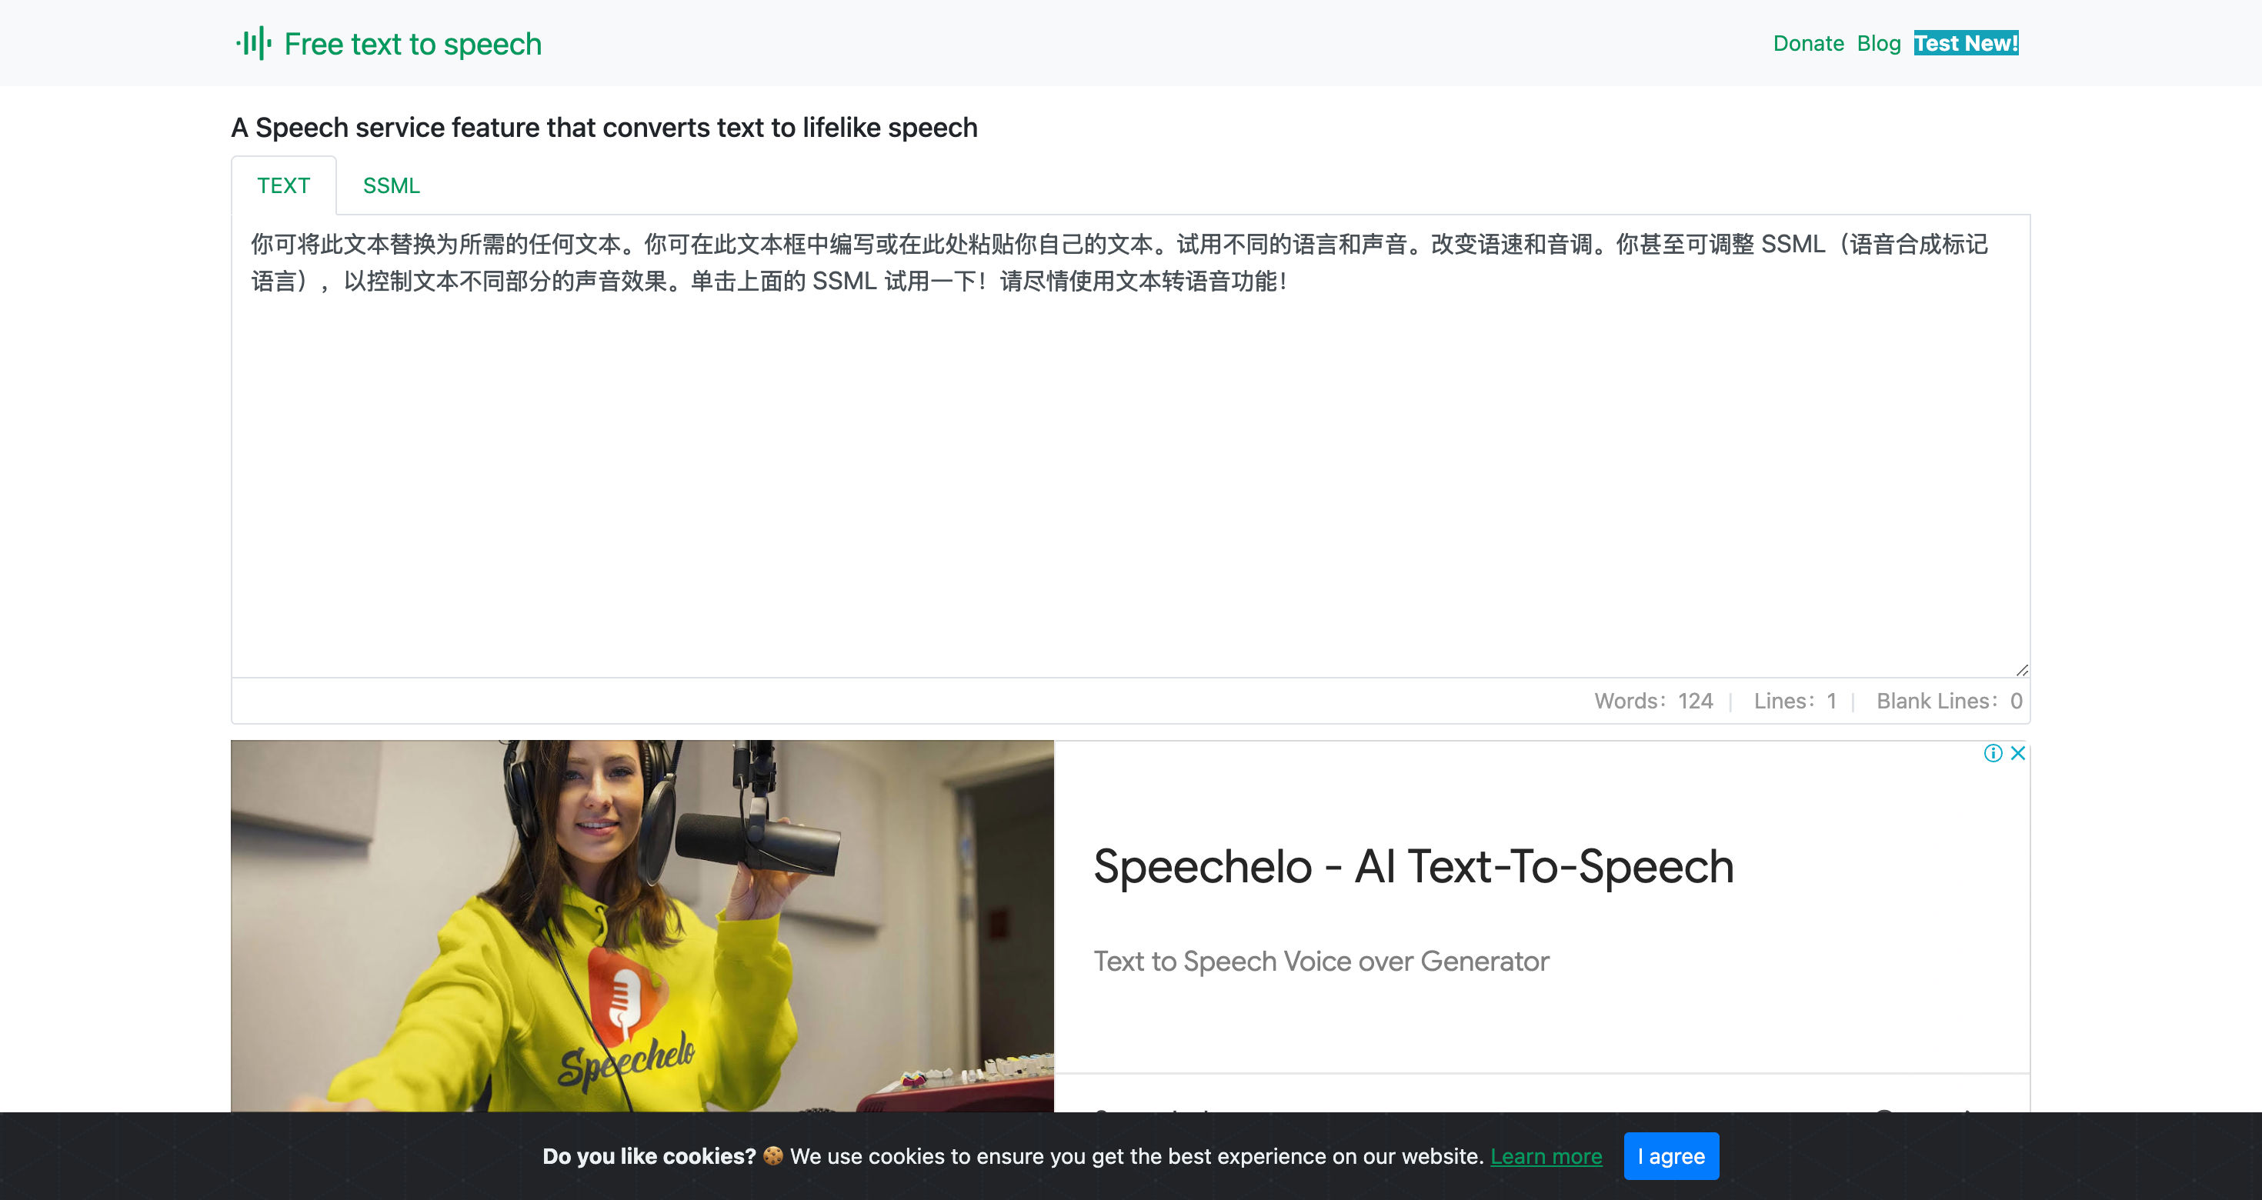This screenshot has width=2262, height=1200.
Task: Click the textarea resize handle corner
Action: [x=2021, y=670]
